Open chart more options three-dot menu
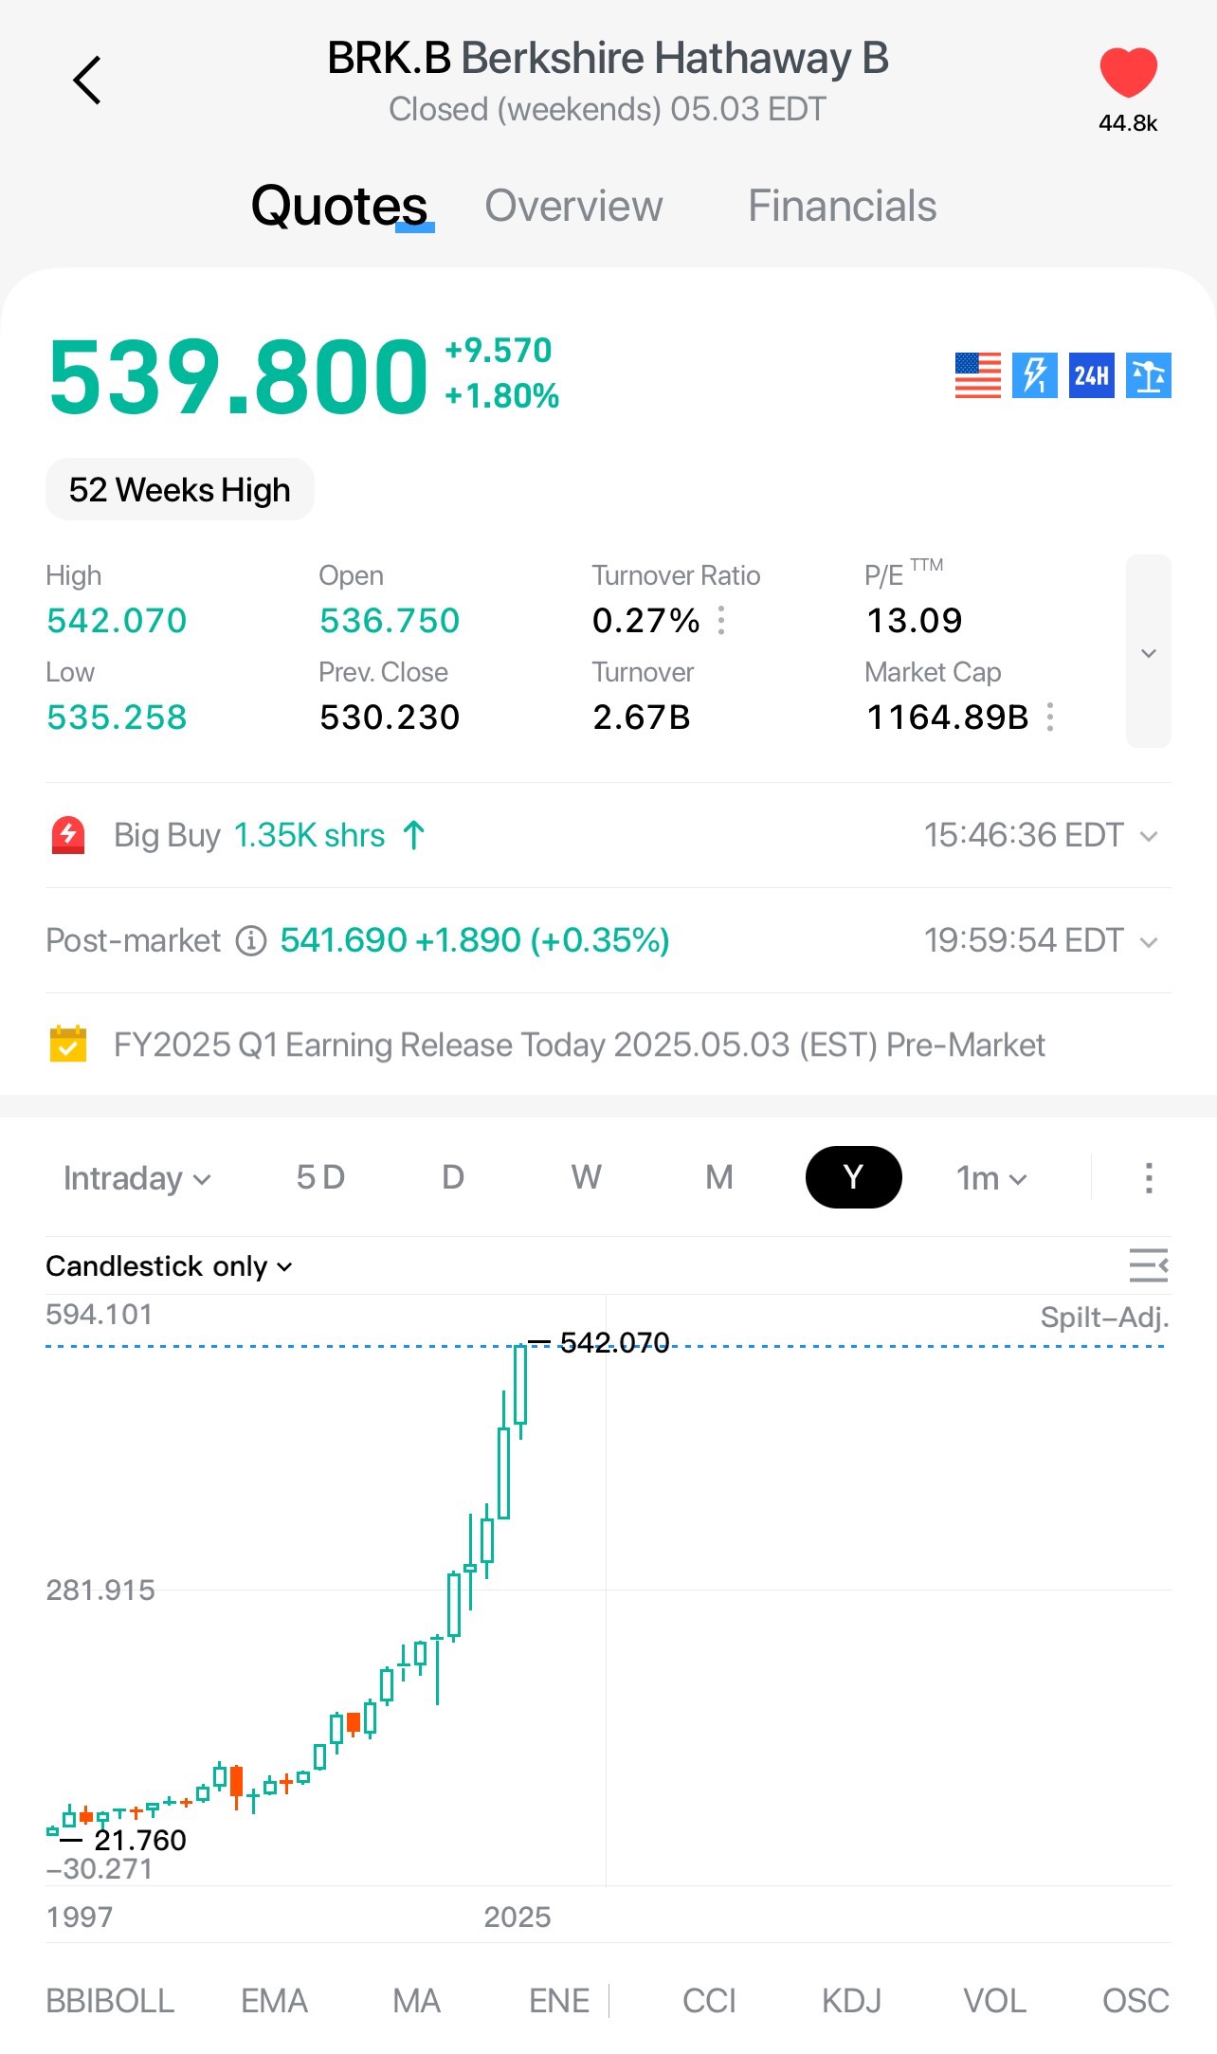Image resolution: width=1217 pixels, height=2054 pixels. (x=1148, y=1178)
